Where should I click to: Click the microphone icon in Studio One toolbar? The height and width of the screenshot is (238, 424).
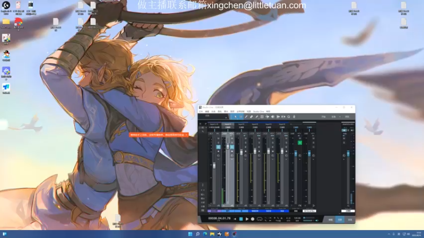[x=294, y=116]
